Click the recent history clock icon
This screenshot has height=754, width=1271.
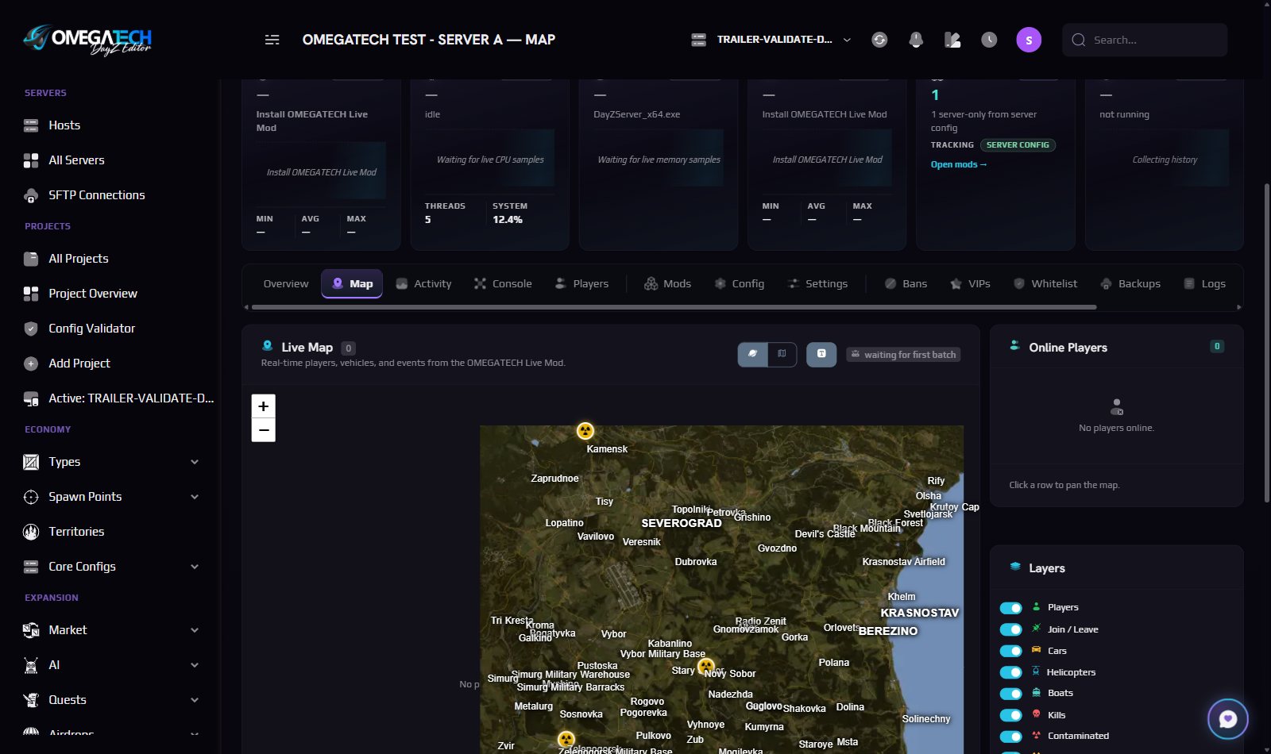[x=989, y=40]
